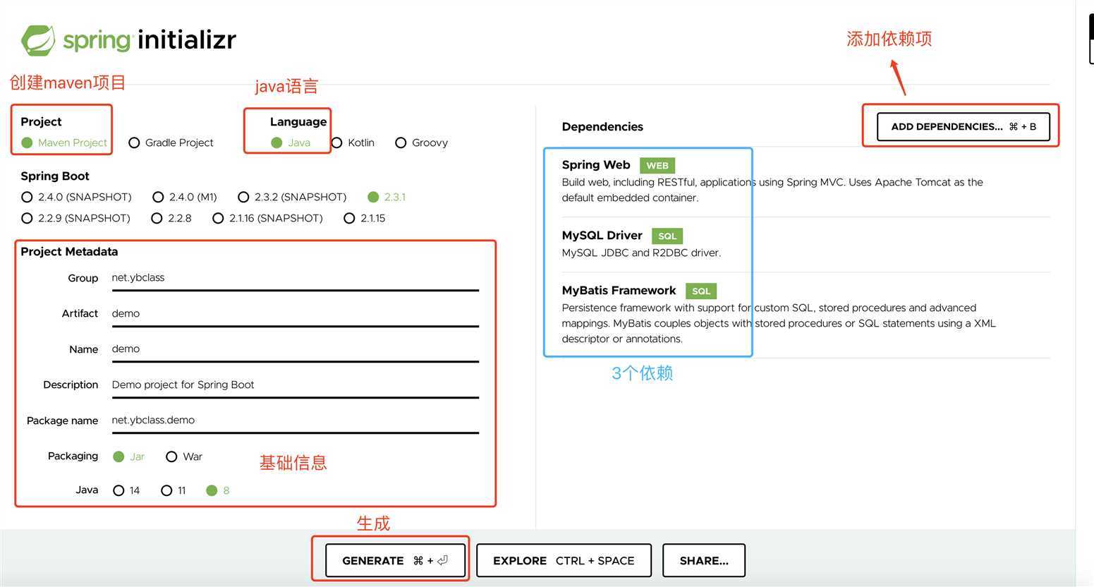This screenshot has width=1094, height=587.
Task: Click the SQL tag beside MySQL Driver
Action: tap(667, 236)
